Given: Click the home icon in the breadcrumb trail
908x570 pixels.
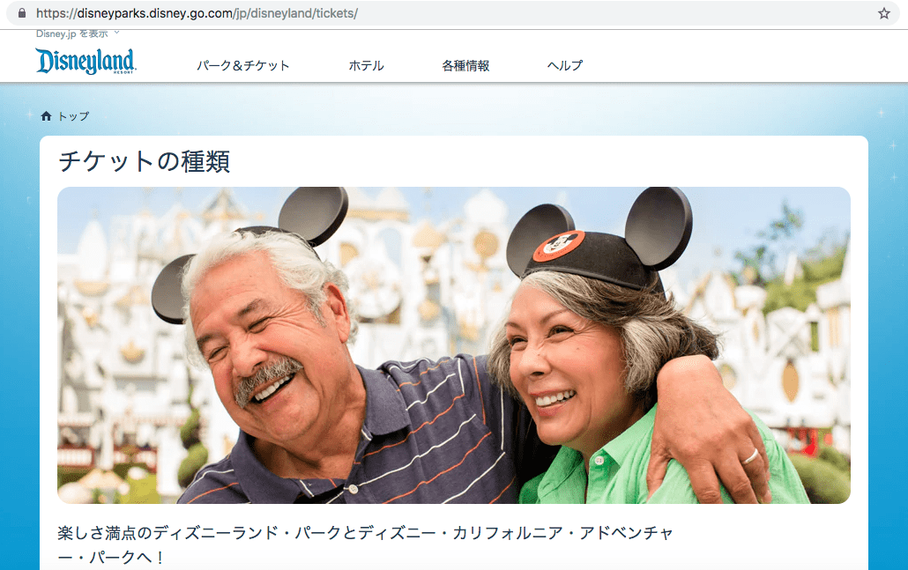Looking at the screenshot, I should point(46,115).
